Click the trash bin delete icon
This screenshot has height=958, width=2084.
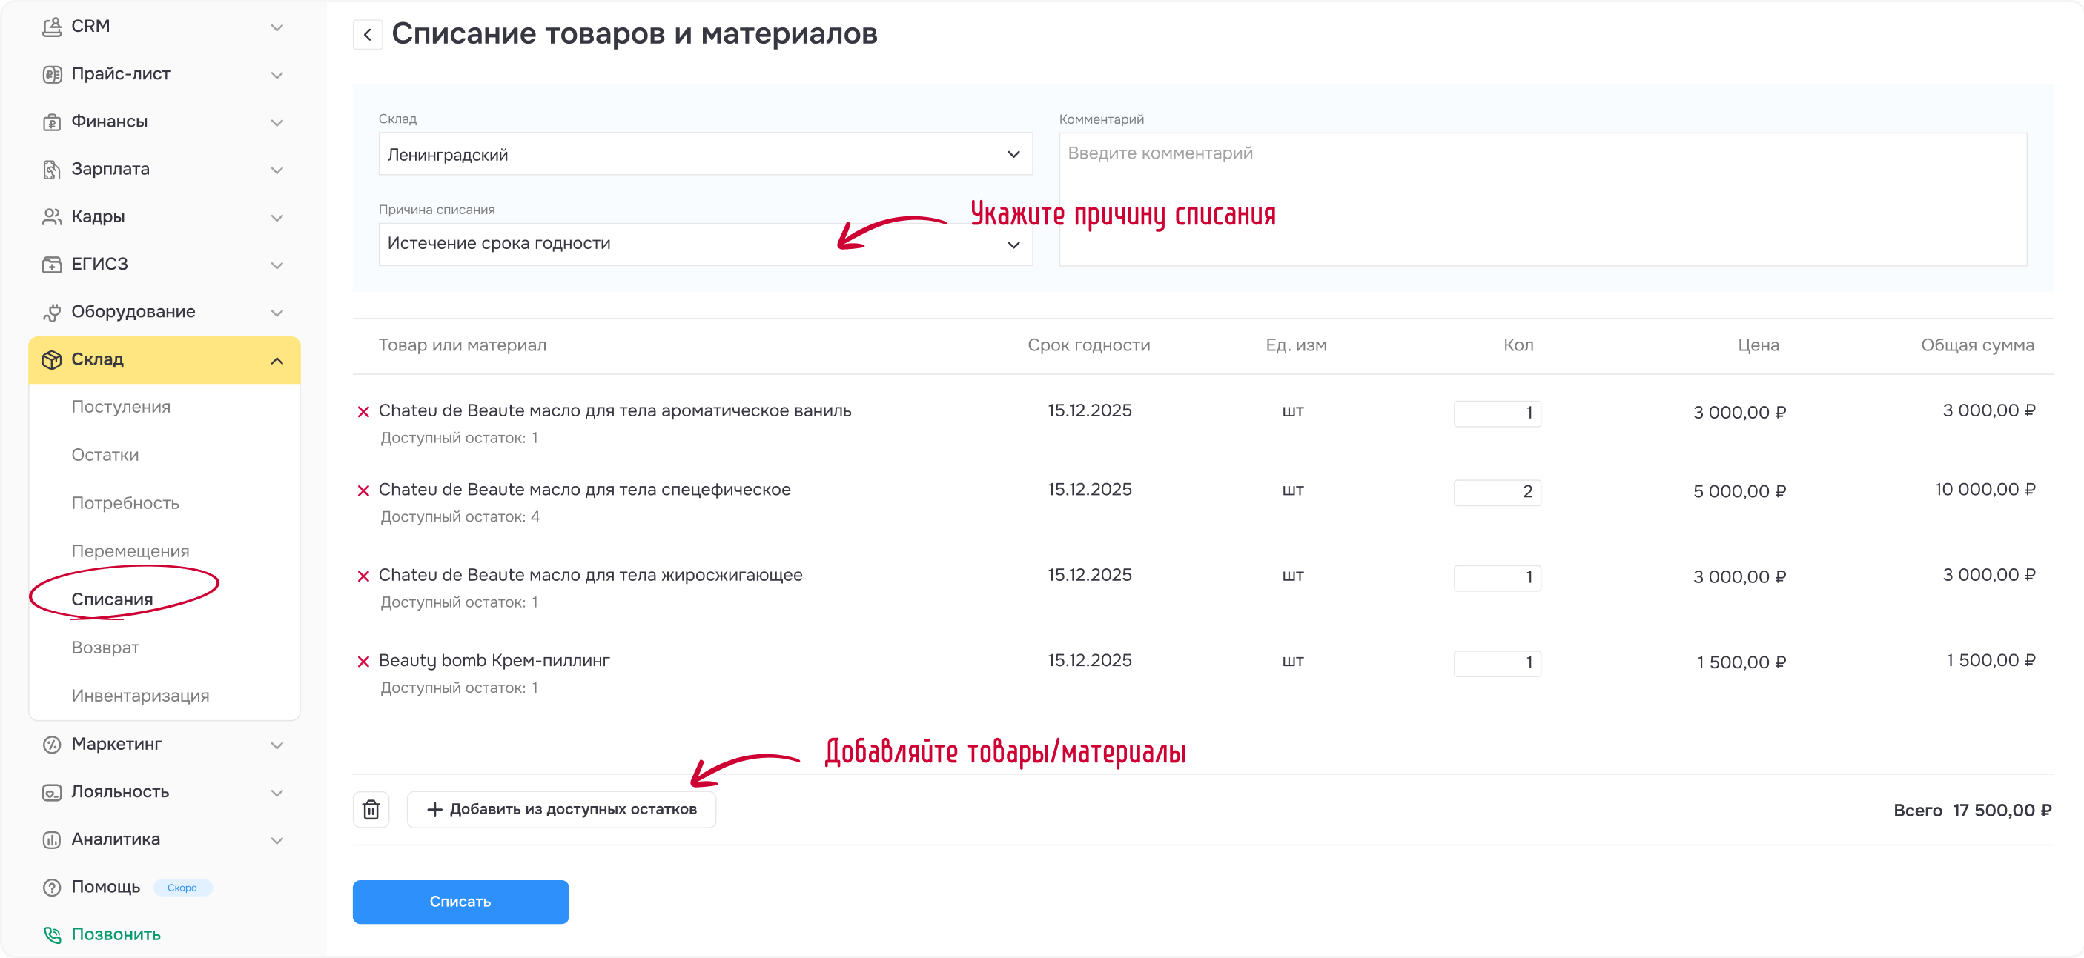point(371,809)
